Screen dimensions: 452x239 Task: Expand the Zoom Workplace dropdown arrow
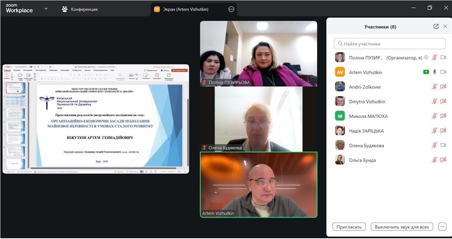click(x=46, y=9)
